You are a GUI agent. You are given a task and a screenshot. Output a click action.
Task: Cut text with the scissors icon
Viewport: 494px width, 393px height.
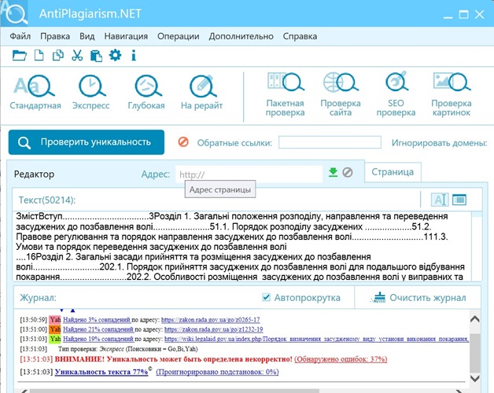pos(77,56)
